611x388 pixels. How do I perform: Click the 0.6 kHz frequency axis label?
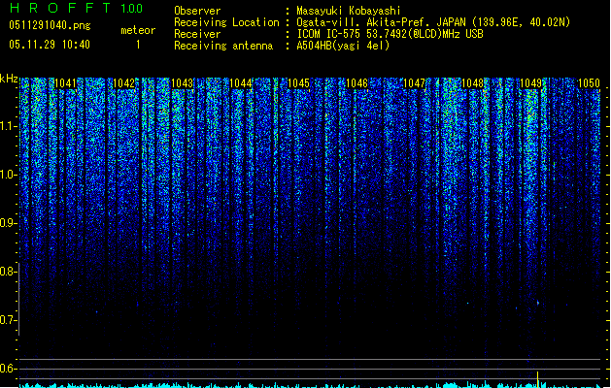[x=9, y=369]
